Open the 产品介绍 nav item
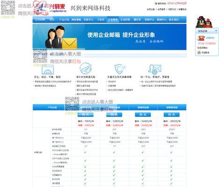Image resolution: width=219 pixels, height=187 pixels. click(x=64, y=20)
